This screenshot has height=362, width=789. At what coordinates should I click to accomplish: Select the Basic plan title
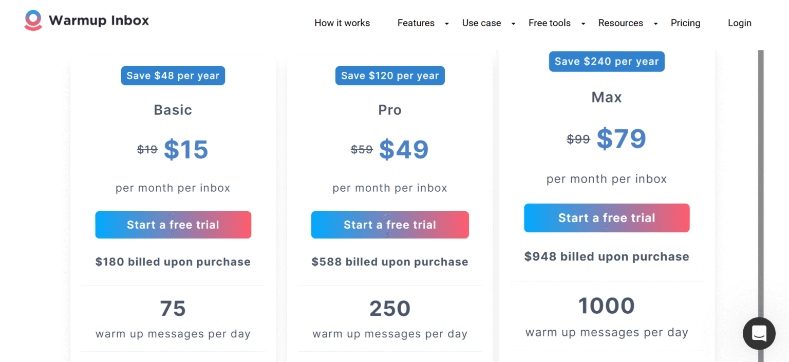(173, 110)
